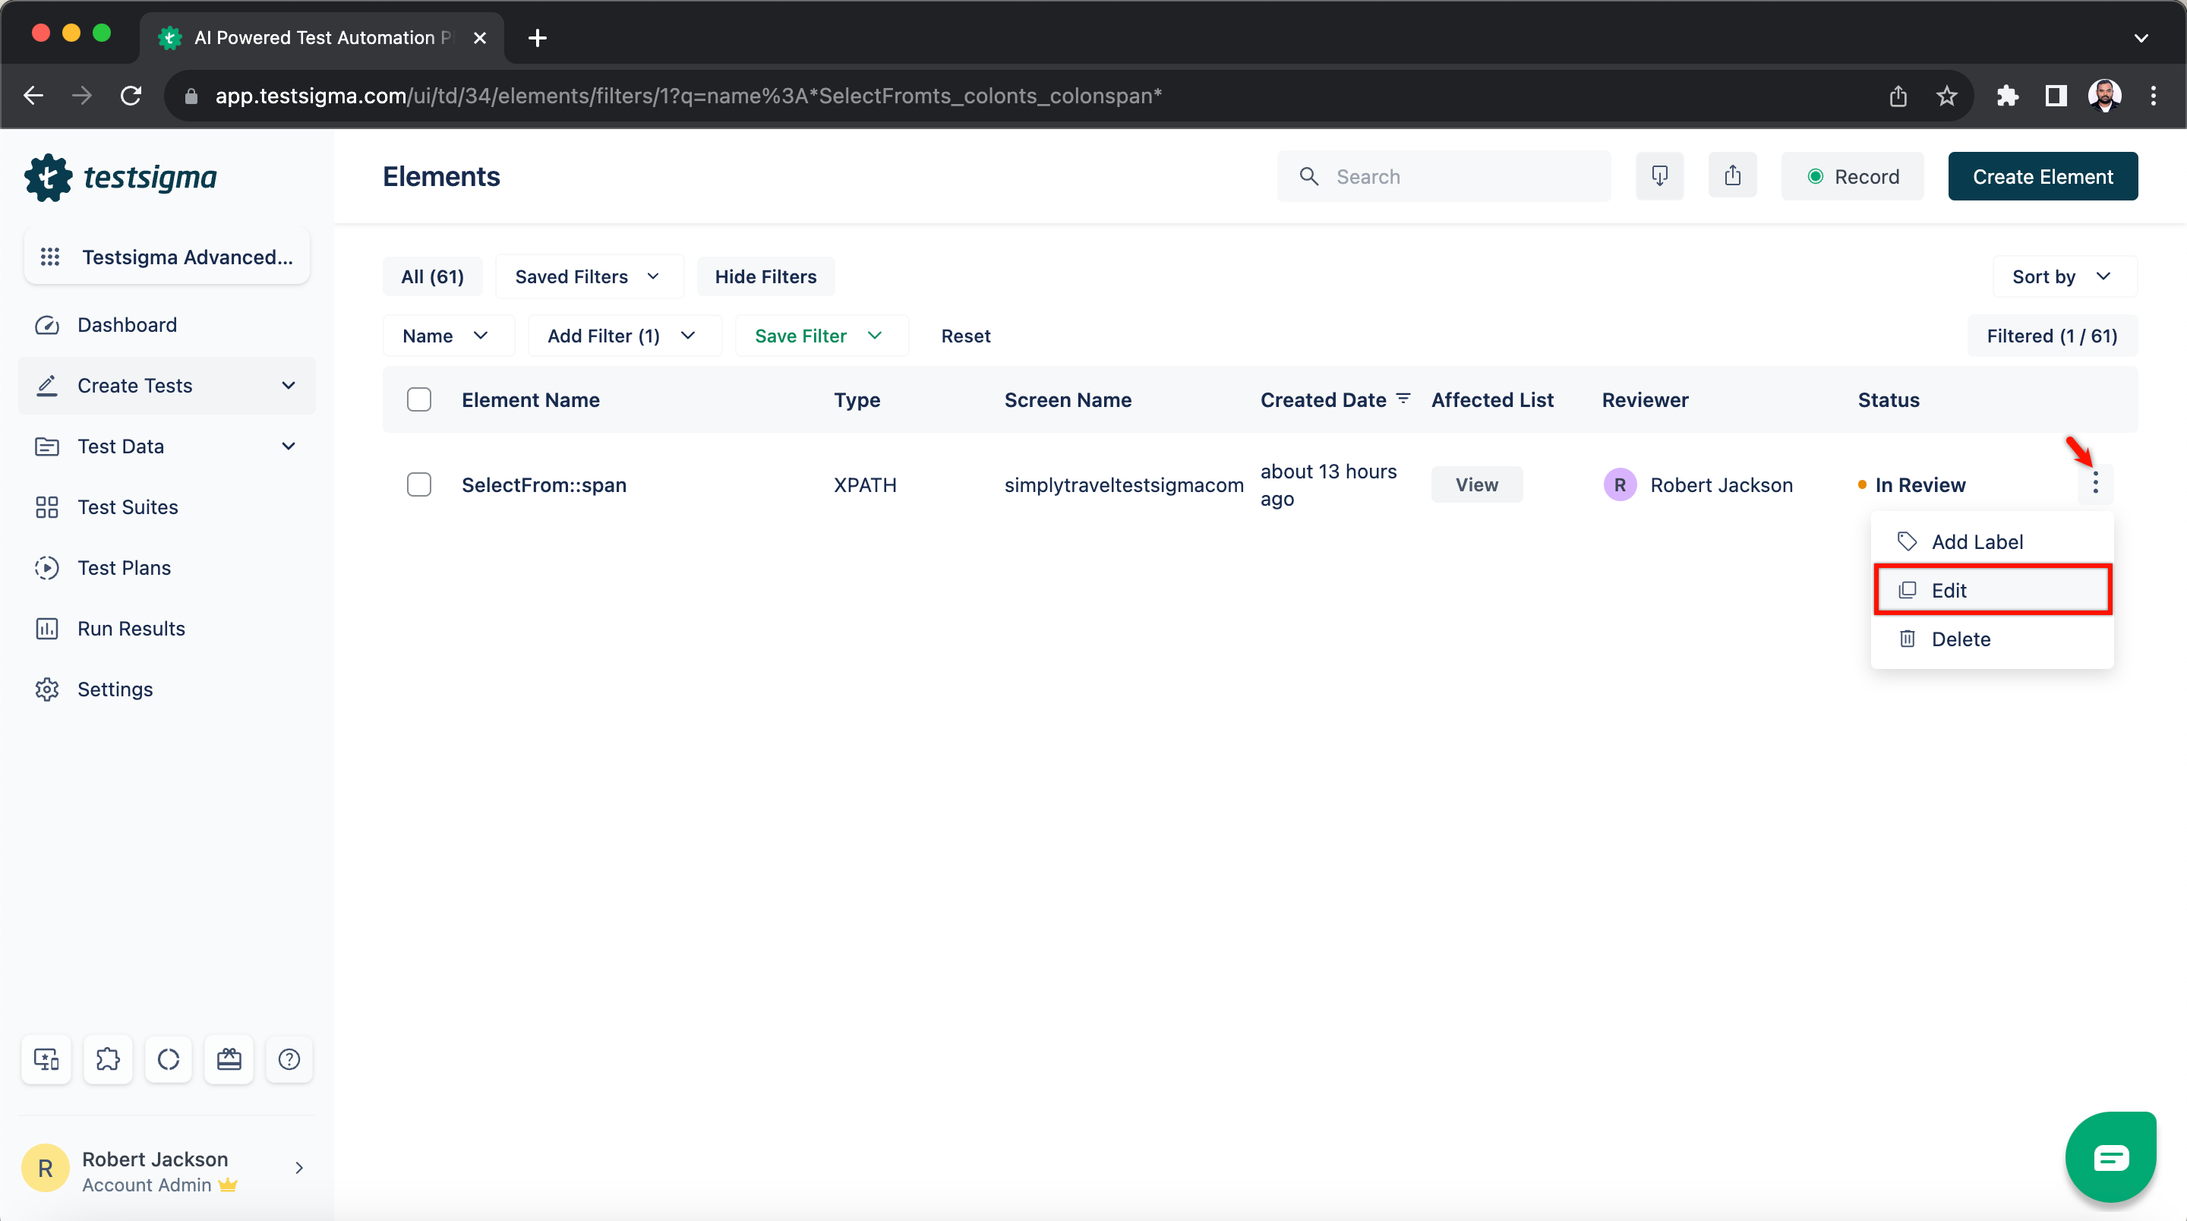Open the Saved Filters dropdown
Viewport: 2187px width, 1221px height.
(589, 277)
